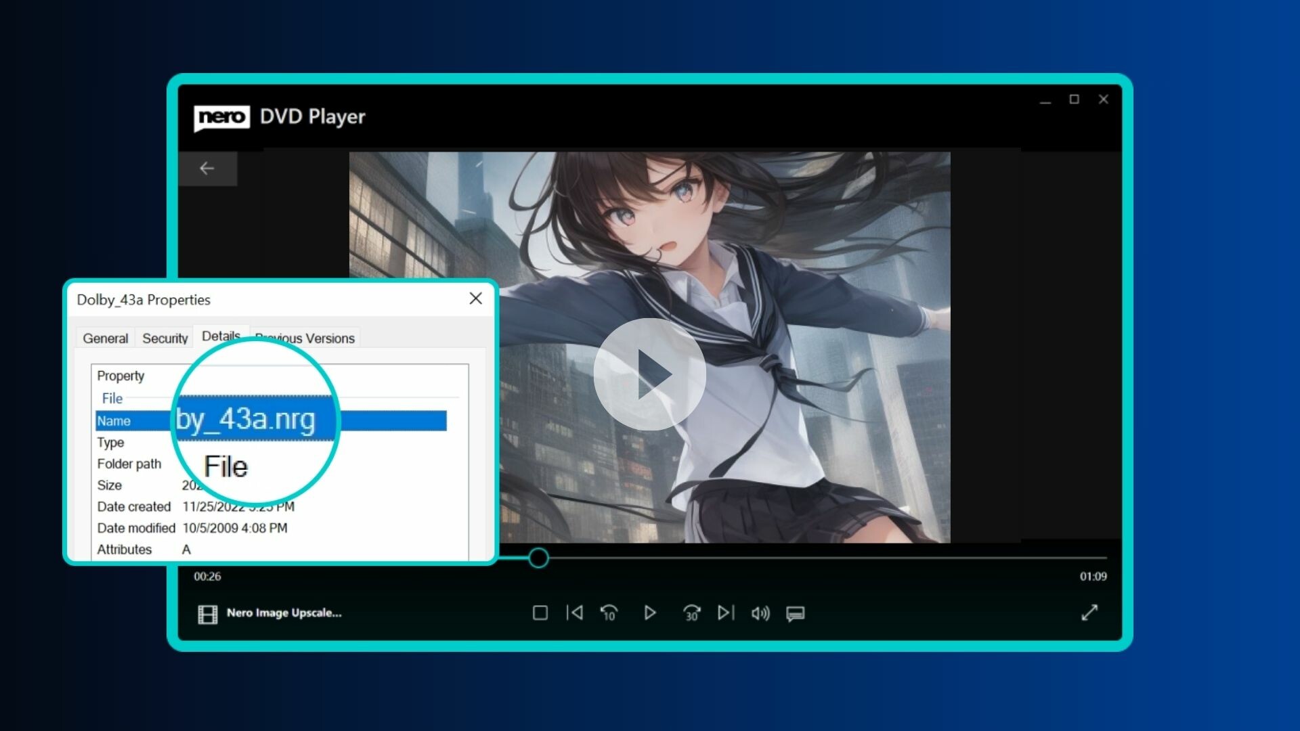Jump to the next chapter
The height and width of the screenshot is (731, 1300).
pyautogui.click(x=725, y=613)
